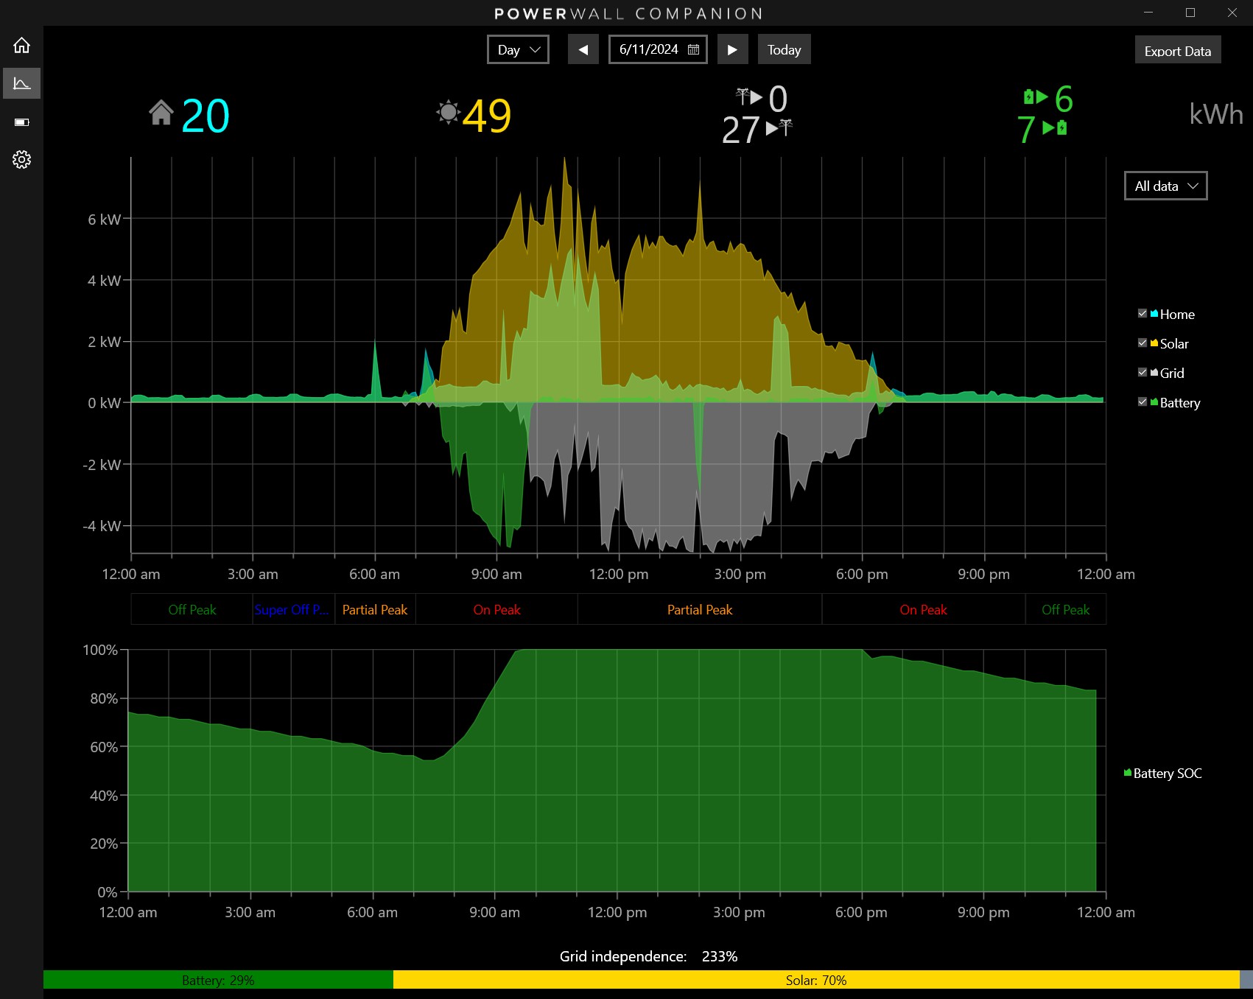Viewport: 1253px width, 999px height.
Task: Click the battery discharge icon beside 6
Action: click(1029, 97)
